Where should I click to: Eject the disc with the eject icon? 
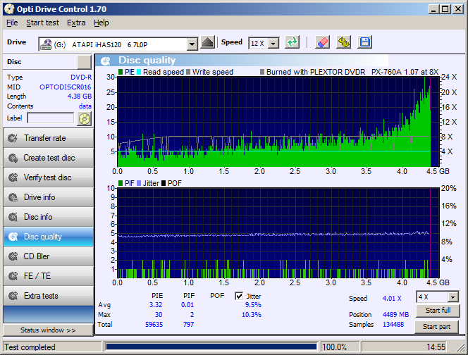207,42
